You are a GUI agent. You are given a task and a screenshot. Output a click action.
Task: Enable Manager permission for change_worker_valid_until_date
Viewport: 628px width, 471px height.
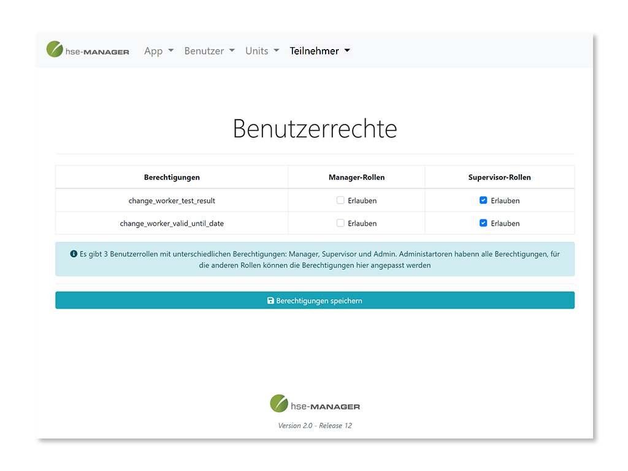click(340, 223)
